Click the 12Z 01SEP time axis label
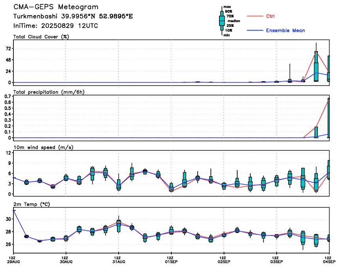Image resolution: width=340 pixels, height=268 pixels. pos(171,260)
